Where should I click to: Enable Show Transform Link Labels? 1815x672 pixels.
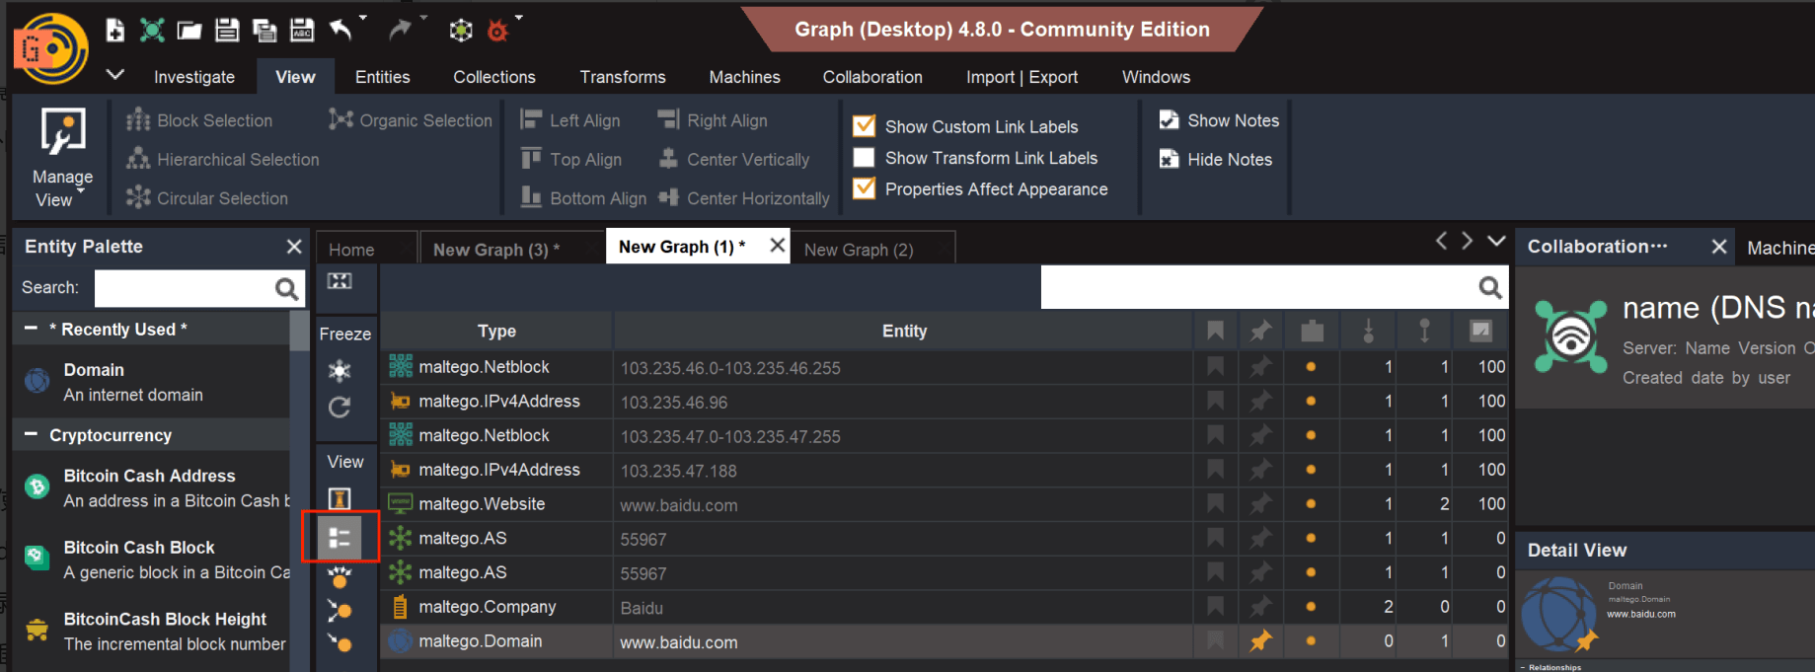click(864, 158)
